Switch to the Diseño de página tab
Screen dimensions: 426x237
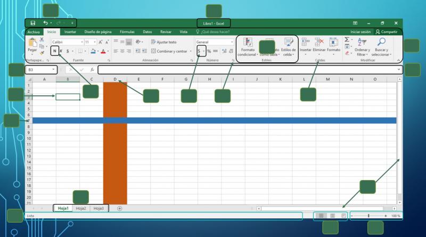pyautogui.click(x=98, y=32)
